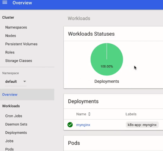The height and width of the screenshot is (151, 163).
Task: Click the green status checkmark for mynginx
Action: (70, 125)
